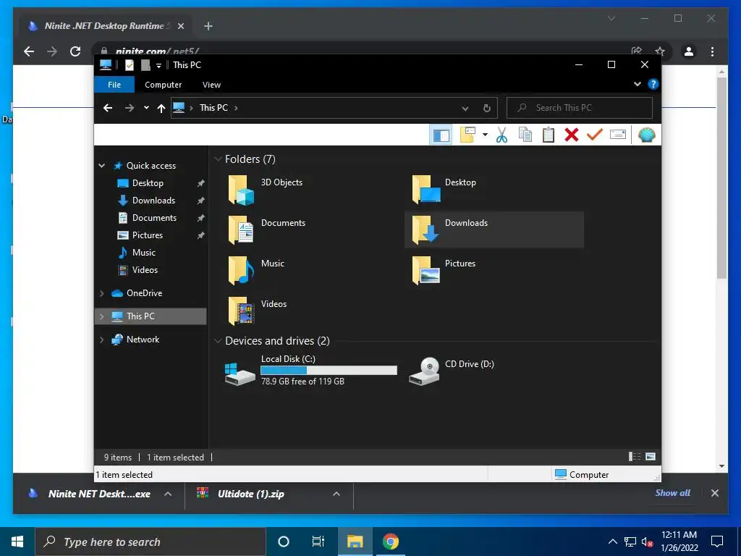Viewport: 741px width, 556px height.
Task: Click the orange checkmark Properties icon
Action: 595,135
